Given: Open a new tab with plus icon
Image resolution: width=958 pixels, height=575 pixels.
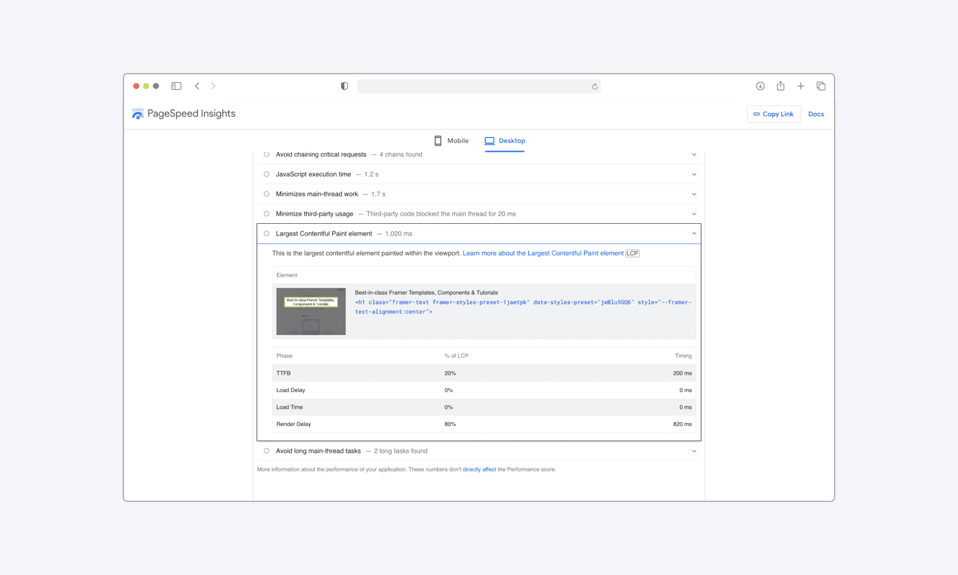Looking at the screenshot, I should pyautogui.click(x=801, y=86).
